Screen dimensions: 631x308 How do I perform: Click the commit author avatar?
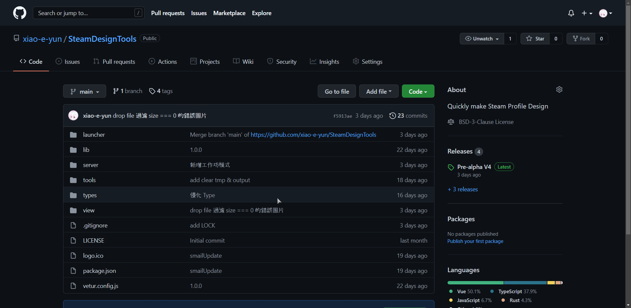pyautogui.click(x=73, y=115)
